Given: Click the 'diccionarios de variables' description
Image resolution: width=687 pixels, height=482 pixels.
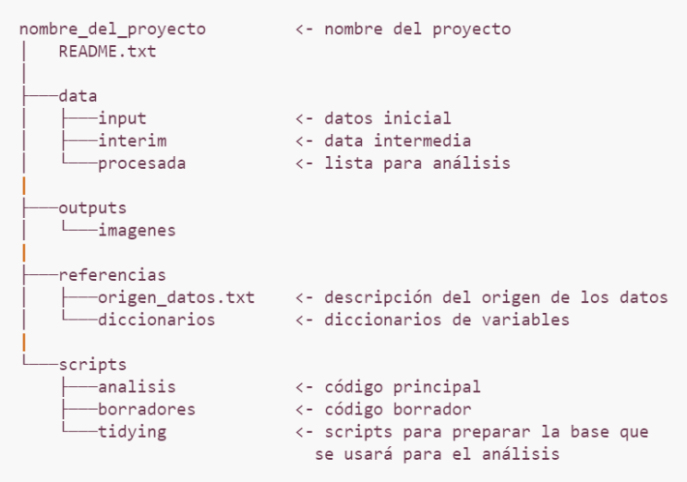Looking at the screenshot, I should pyautogui.click(x=447, y=319).
